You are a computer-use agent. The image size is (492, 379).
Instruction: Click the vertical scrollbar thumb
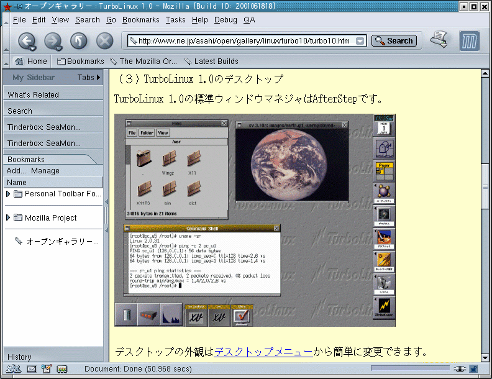(485, 186)
